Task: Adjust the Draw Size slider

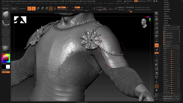Action: 103,9
